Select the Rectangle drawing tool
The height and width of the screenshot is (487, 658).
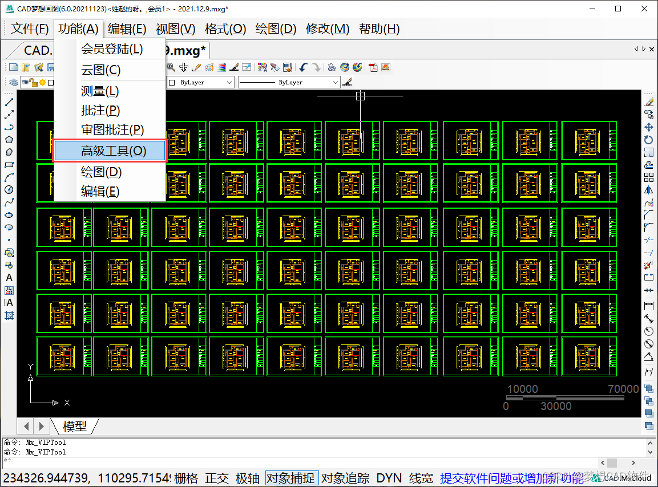[9, 165]
